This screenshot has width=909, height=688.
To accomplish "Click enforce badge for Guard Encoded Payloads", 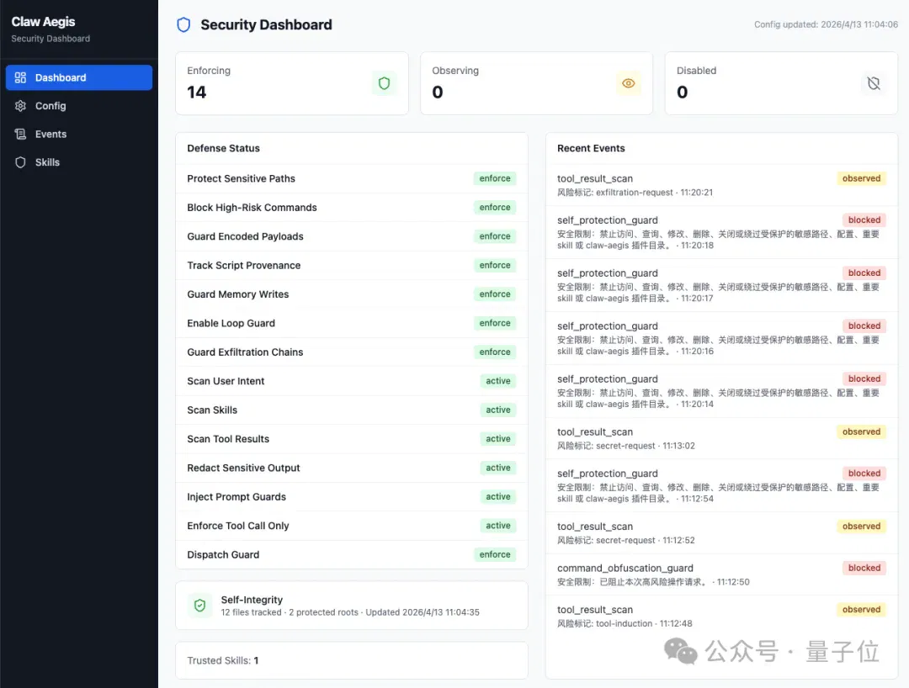I will [495, 236].
